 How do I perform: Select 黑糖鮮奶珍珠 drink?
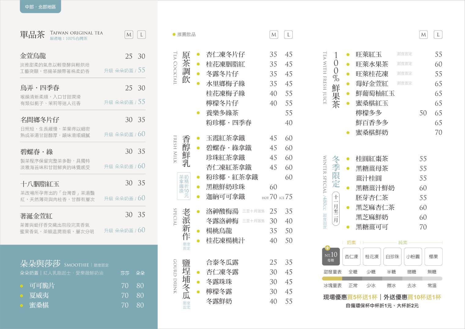click(x=225, y=187)
